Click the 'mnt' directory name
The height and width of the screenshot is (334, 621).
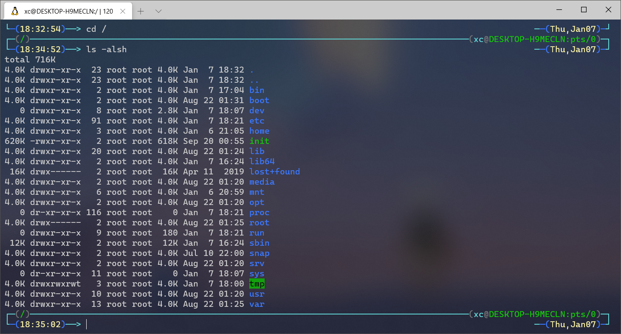click(x=257, y=192)
